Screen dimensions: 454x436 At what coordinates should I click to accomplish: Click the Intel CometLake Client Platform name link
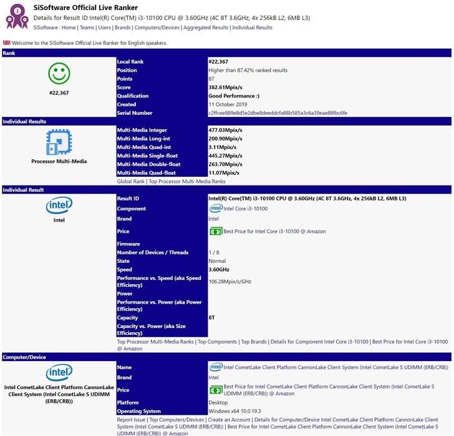pos(336,367)
